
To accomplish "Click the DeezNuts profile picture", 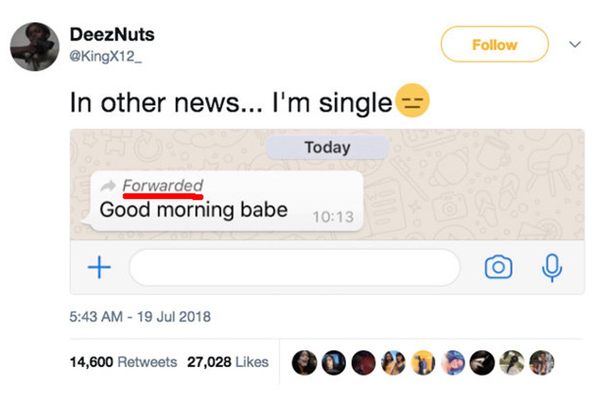I will click(x=35, y=47).
